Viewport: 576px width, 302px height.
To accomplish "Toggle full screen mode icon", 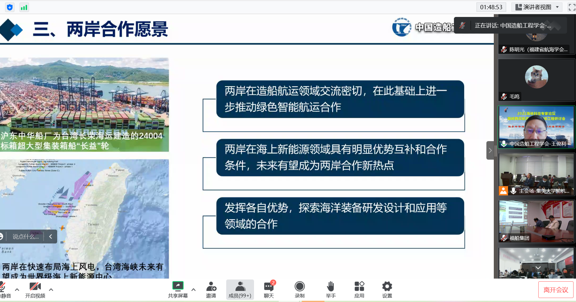I will point(572,7).
